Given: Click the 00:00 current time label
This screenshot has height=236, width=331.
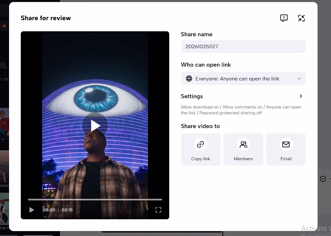Looking at the screenshot, I should pyautogui.click(x=49, y=210).
